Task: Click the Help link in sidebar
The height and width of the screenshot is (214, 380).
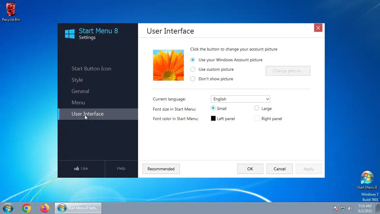Action: coord(121,168)
